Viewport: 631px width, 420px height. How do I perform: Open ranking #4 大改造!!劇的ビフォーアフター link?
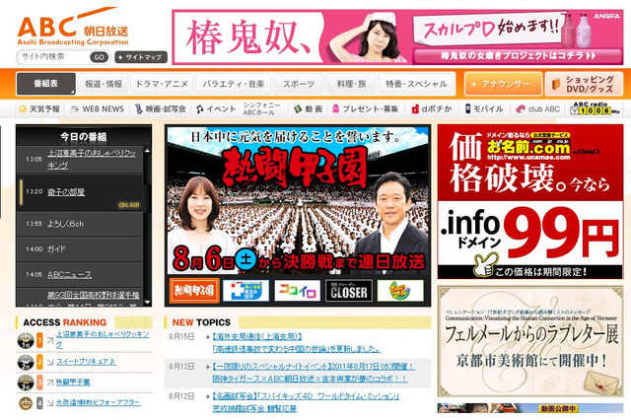coord(99,402)
